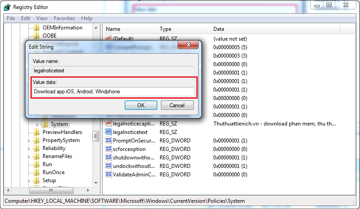Expand the Reliability tree node
Viewport: 360px width, 209px height.
click(30, 149)
